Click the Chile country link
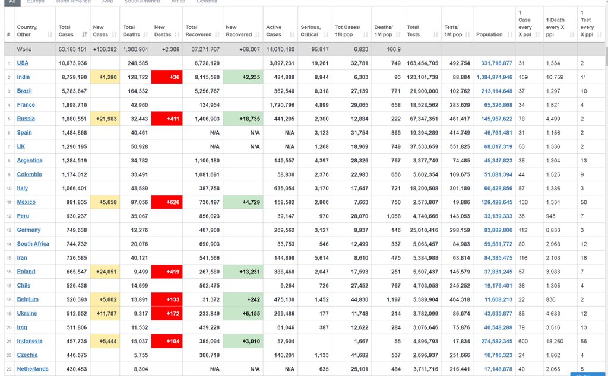Image resolution: width=608 pixels, height=376 pixels. [x=23, y=286]
